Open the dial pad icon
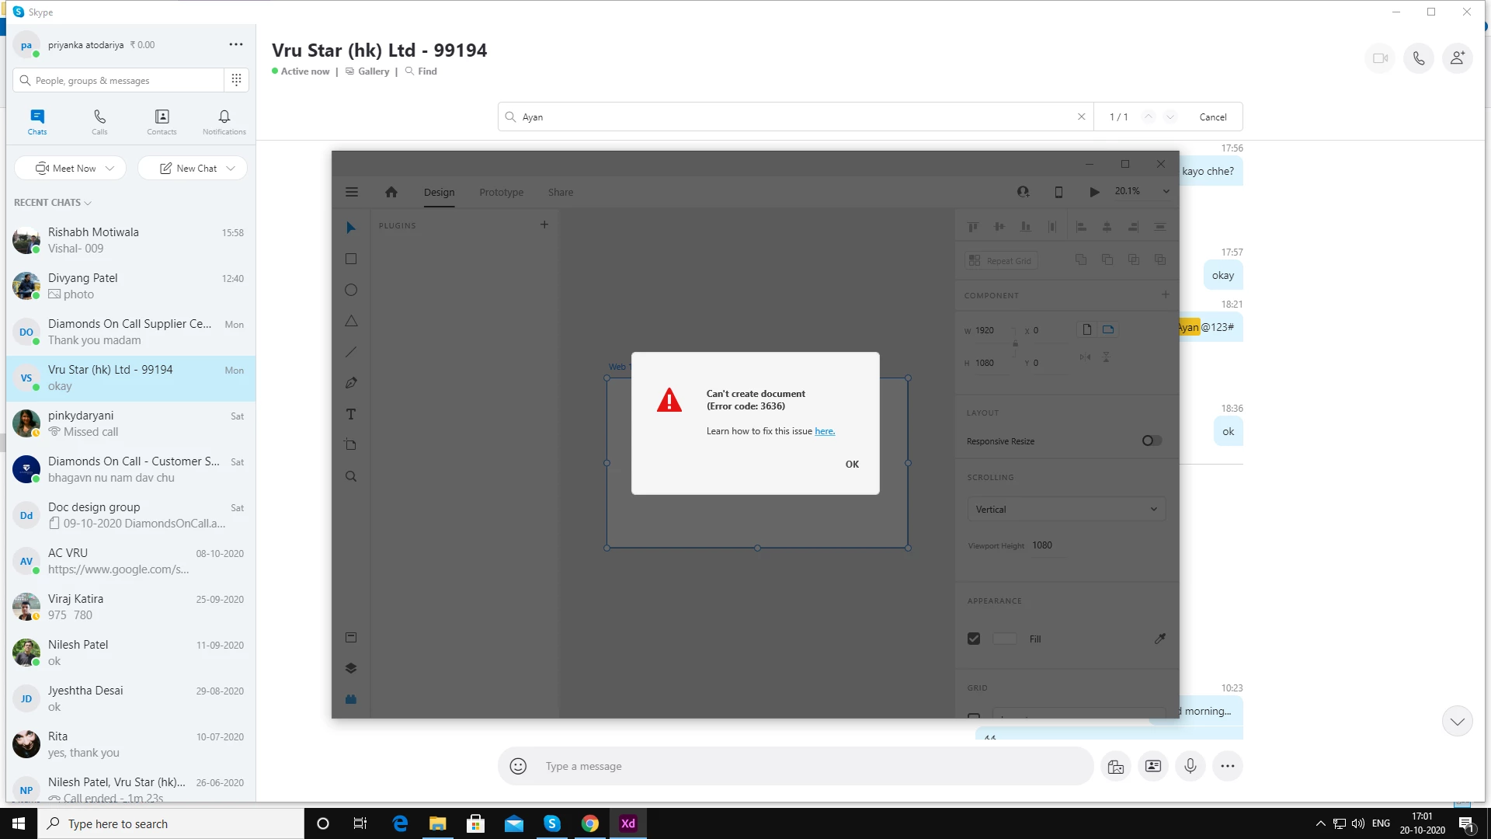This screenshot has height=839, width=1491. pos(236,80)
